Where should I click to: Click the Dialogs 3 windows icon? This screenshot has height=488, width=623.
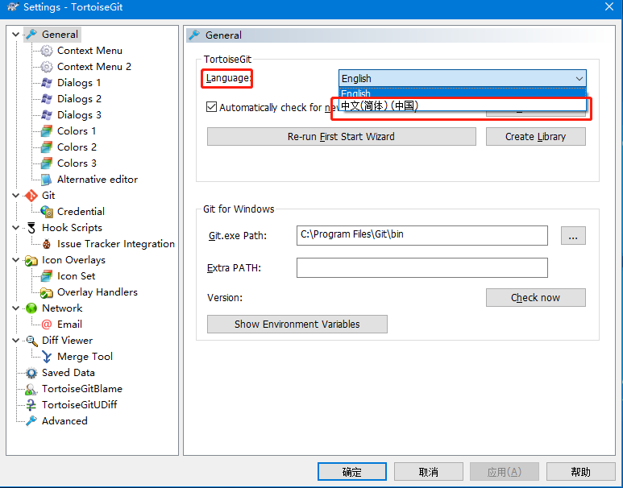[47, 115]
